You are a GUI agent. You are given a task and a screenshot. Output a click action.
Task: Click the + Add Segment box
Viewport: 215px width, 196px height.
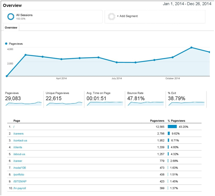tap(155, 16)
